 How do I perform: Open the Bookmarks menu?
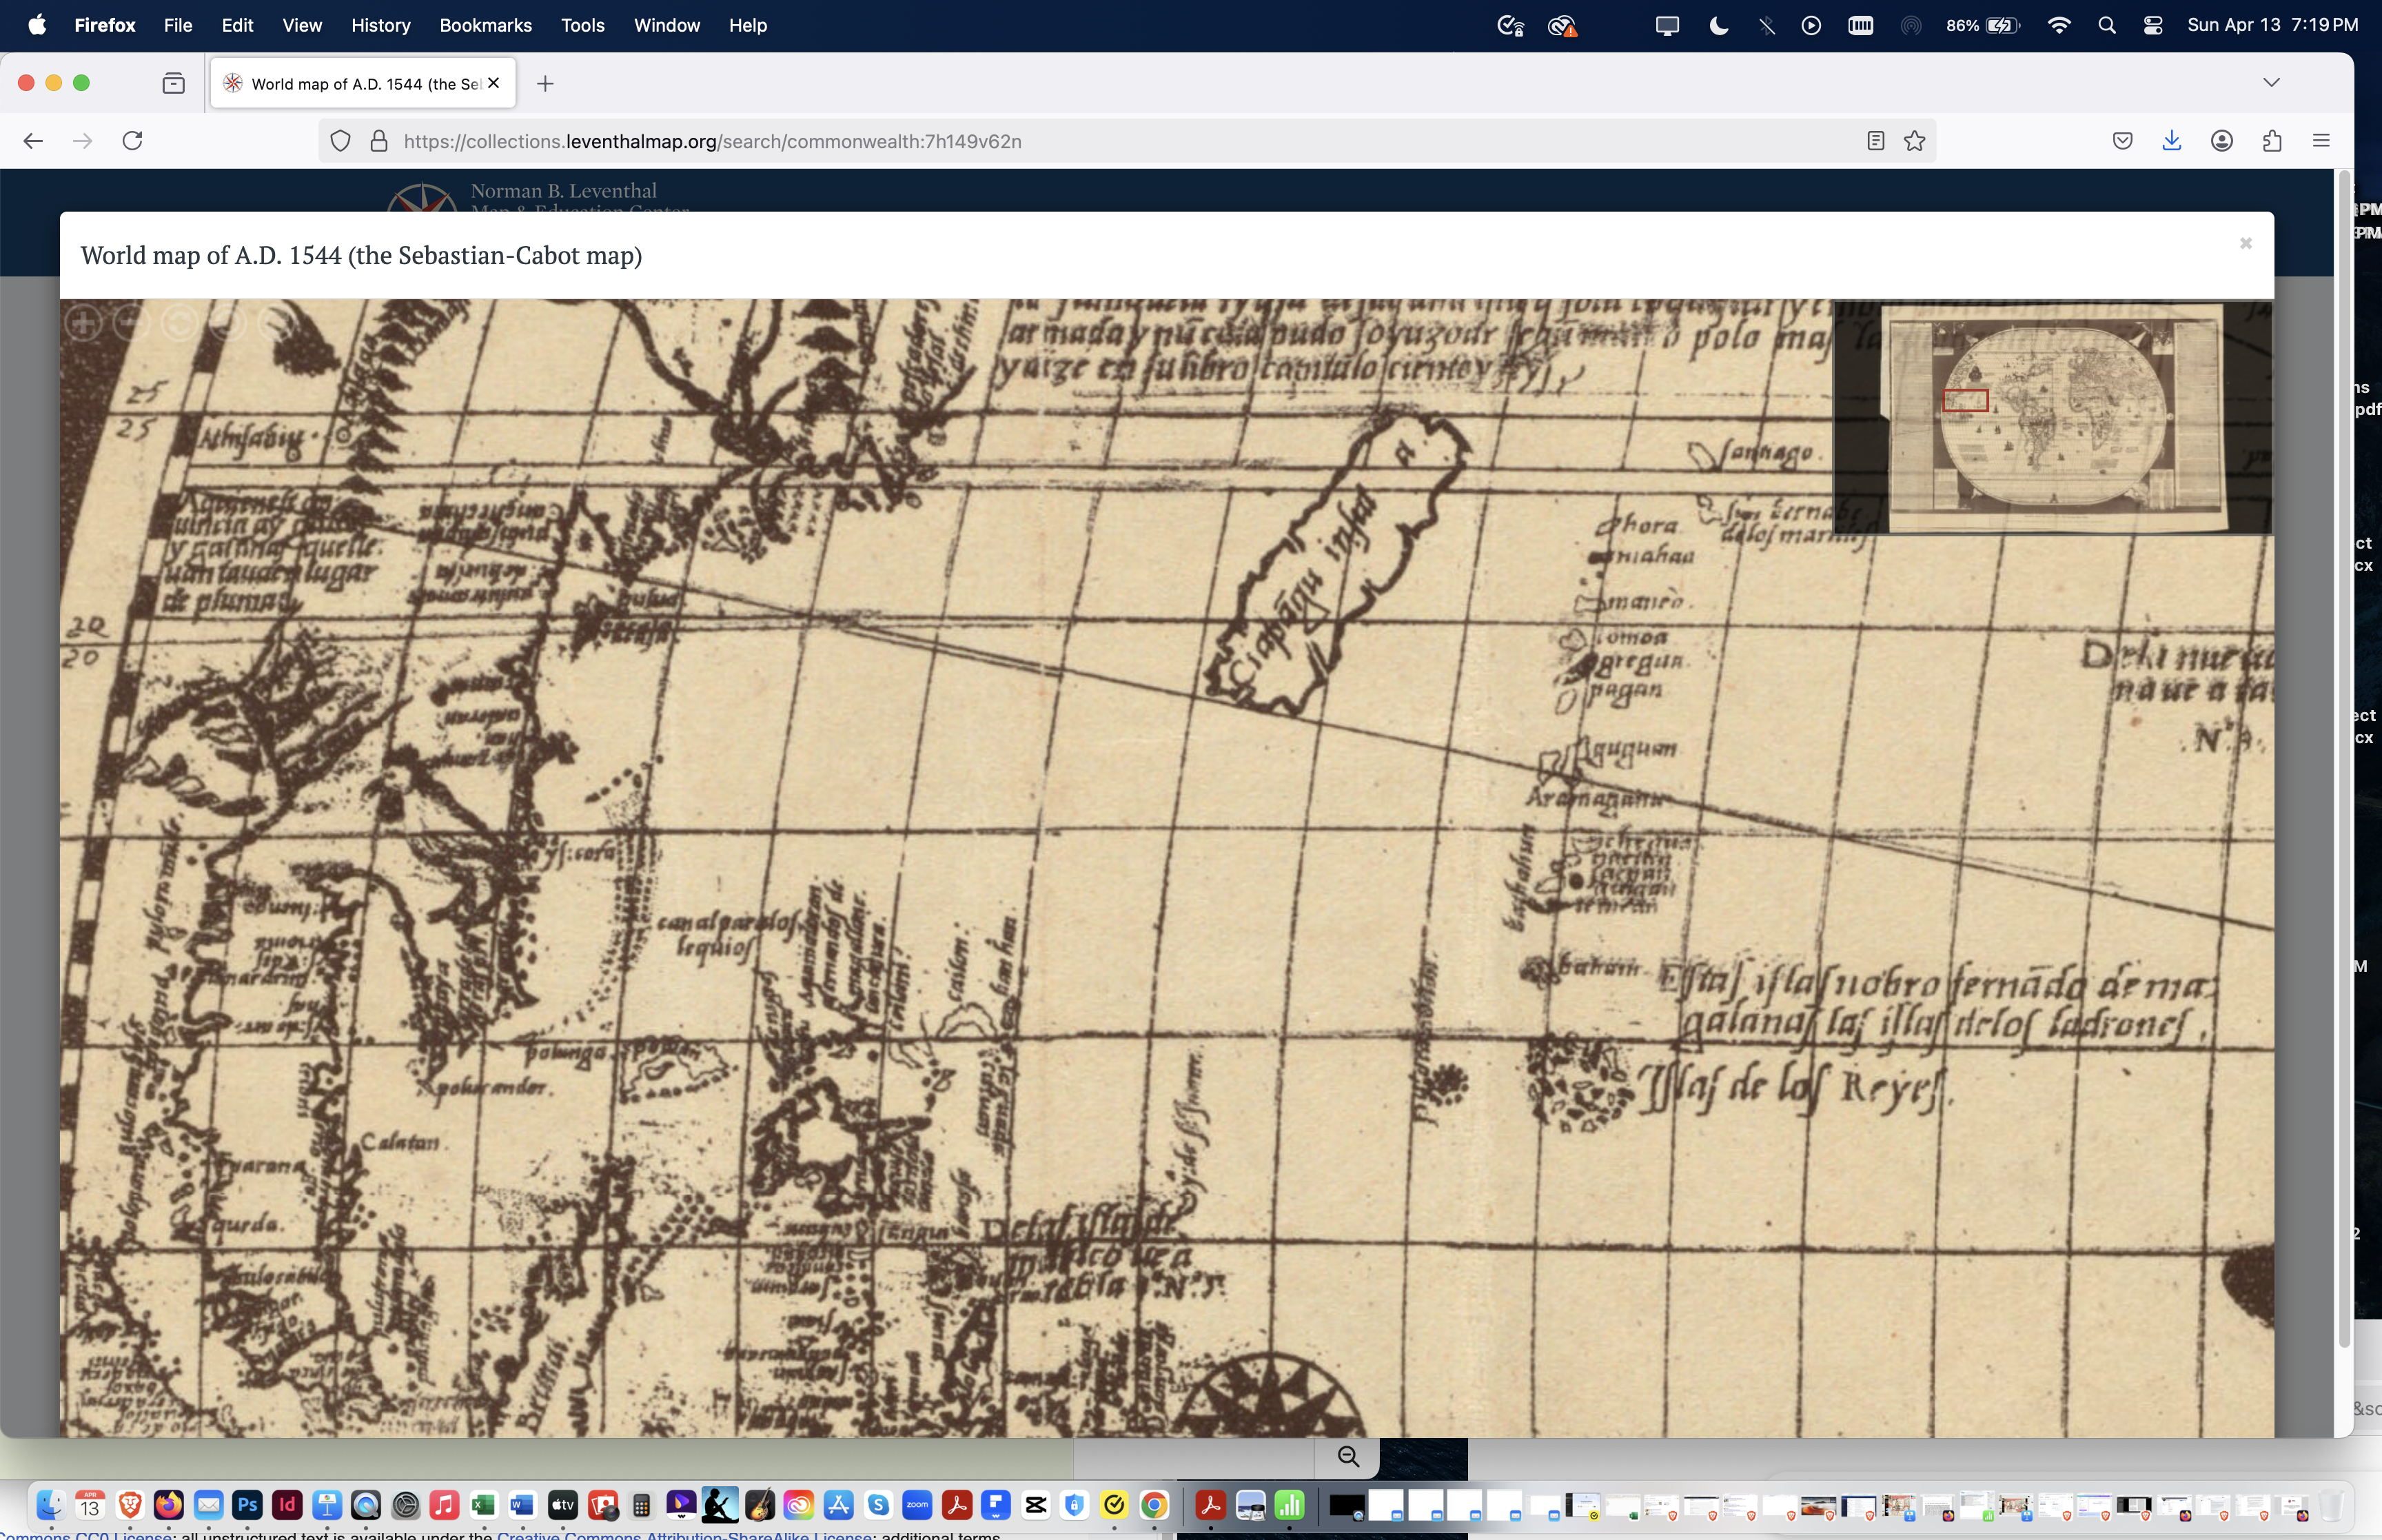click(x=486, y=25)
